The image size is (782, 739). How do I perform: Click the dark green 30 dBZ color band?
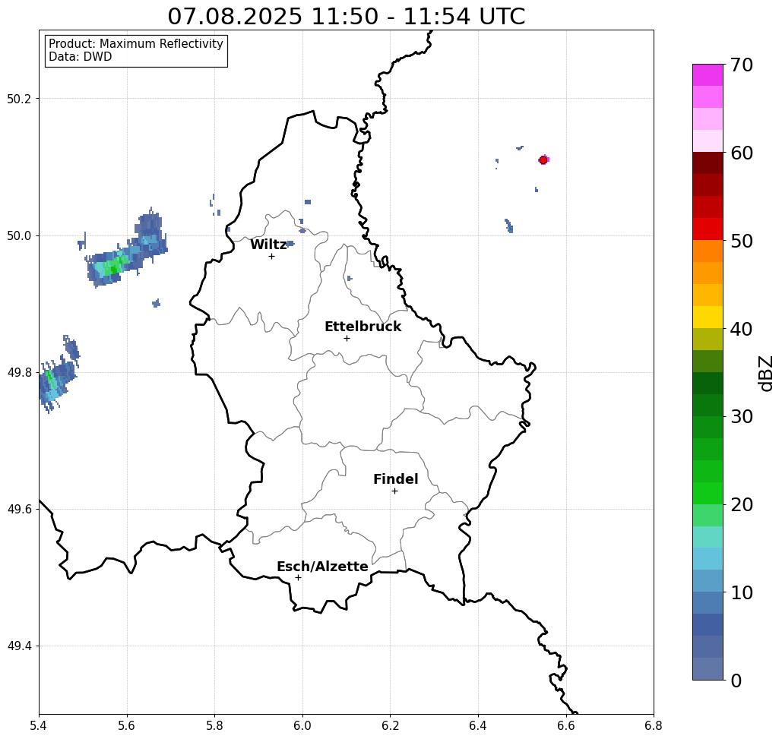[708, 405]
